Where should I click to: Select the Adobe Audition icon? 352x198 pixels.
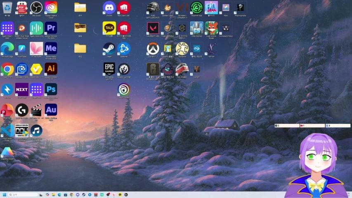coord(51,110)
